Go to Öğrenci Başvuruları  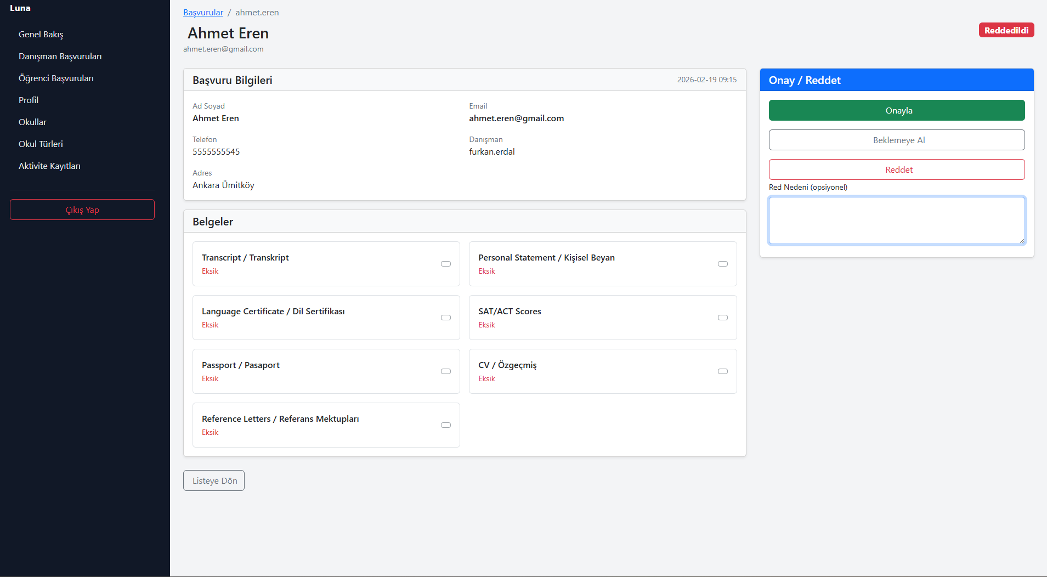[x=56, y=78]
